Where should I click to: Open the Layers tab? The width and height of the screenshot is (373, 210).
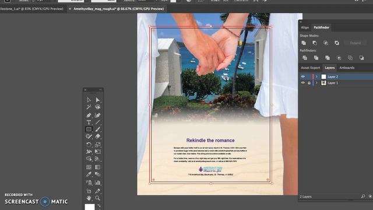[x=329, y=68]
